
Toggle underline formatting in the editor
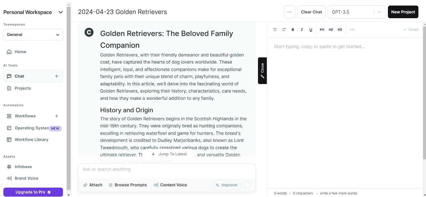point(311,30)
